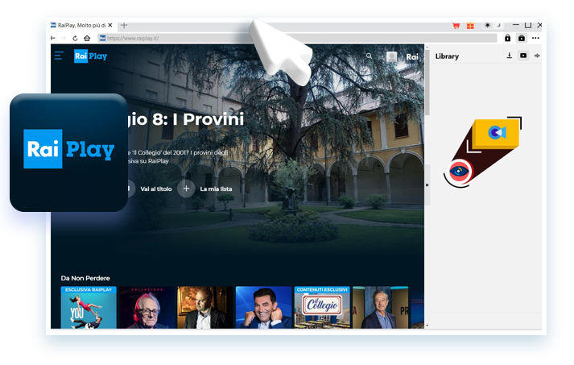The image size is (574, 365).
Task: Open downloads icon in Library panel
Action: [510, 56]
